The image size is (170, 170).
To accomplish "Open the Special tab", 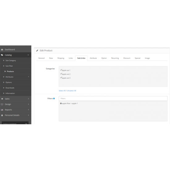I will click(138, 58).
